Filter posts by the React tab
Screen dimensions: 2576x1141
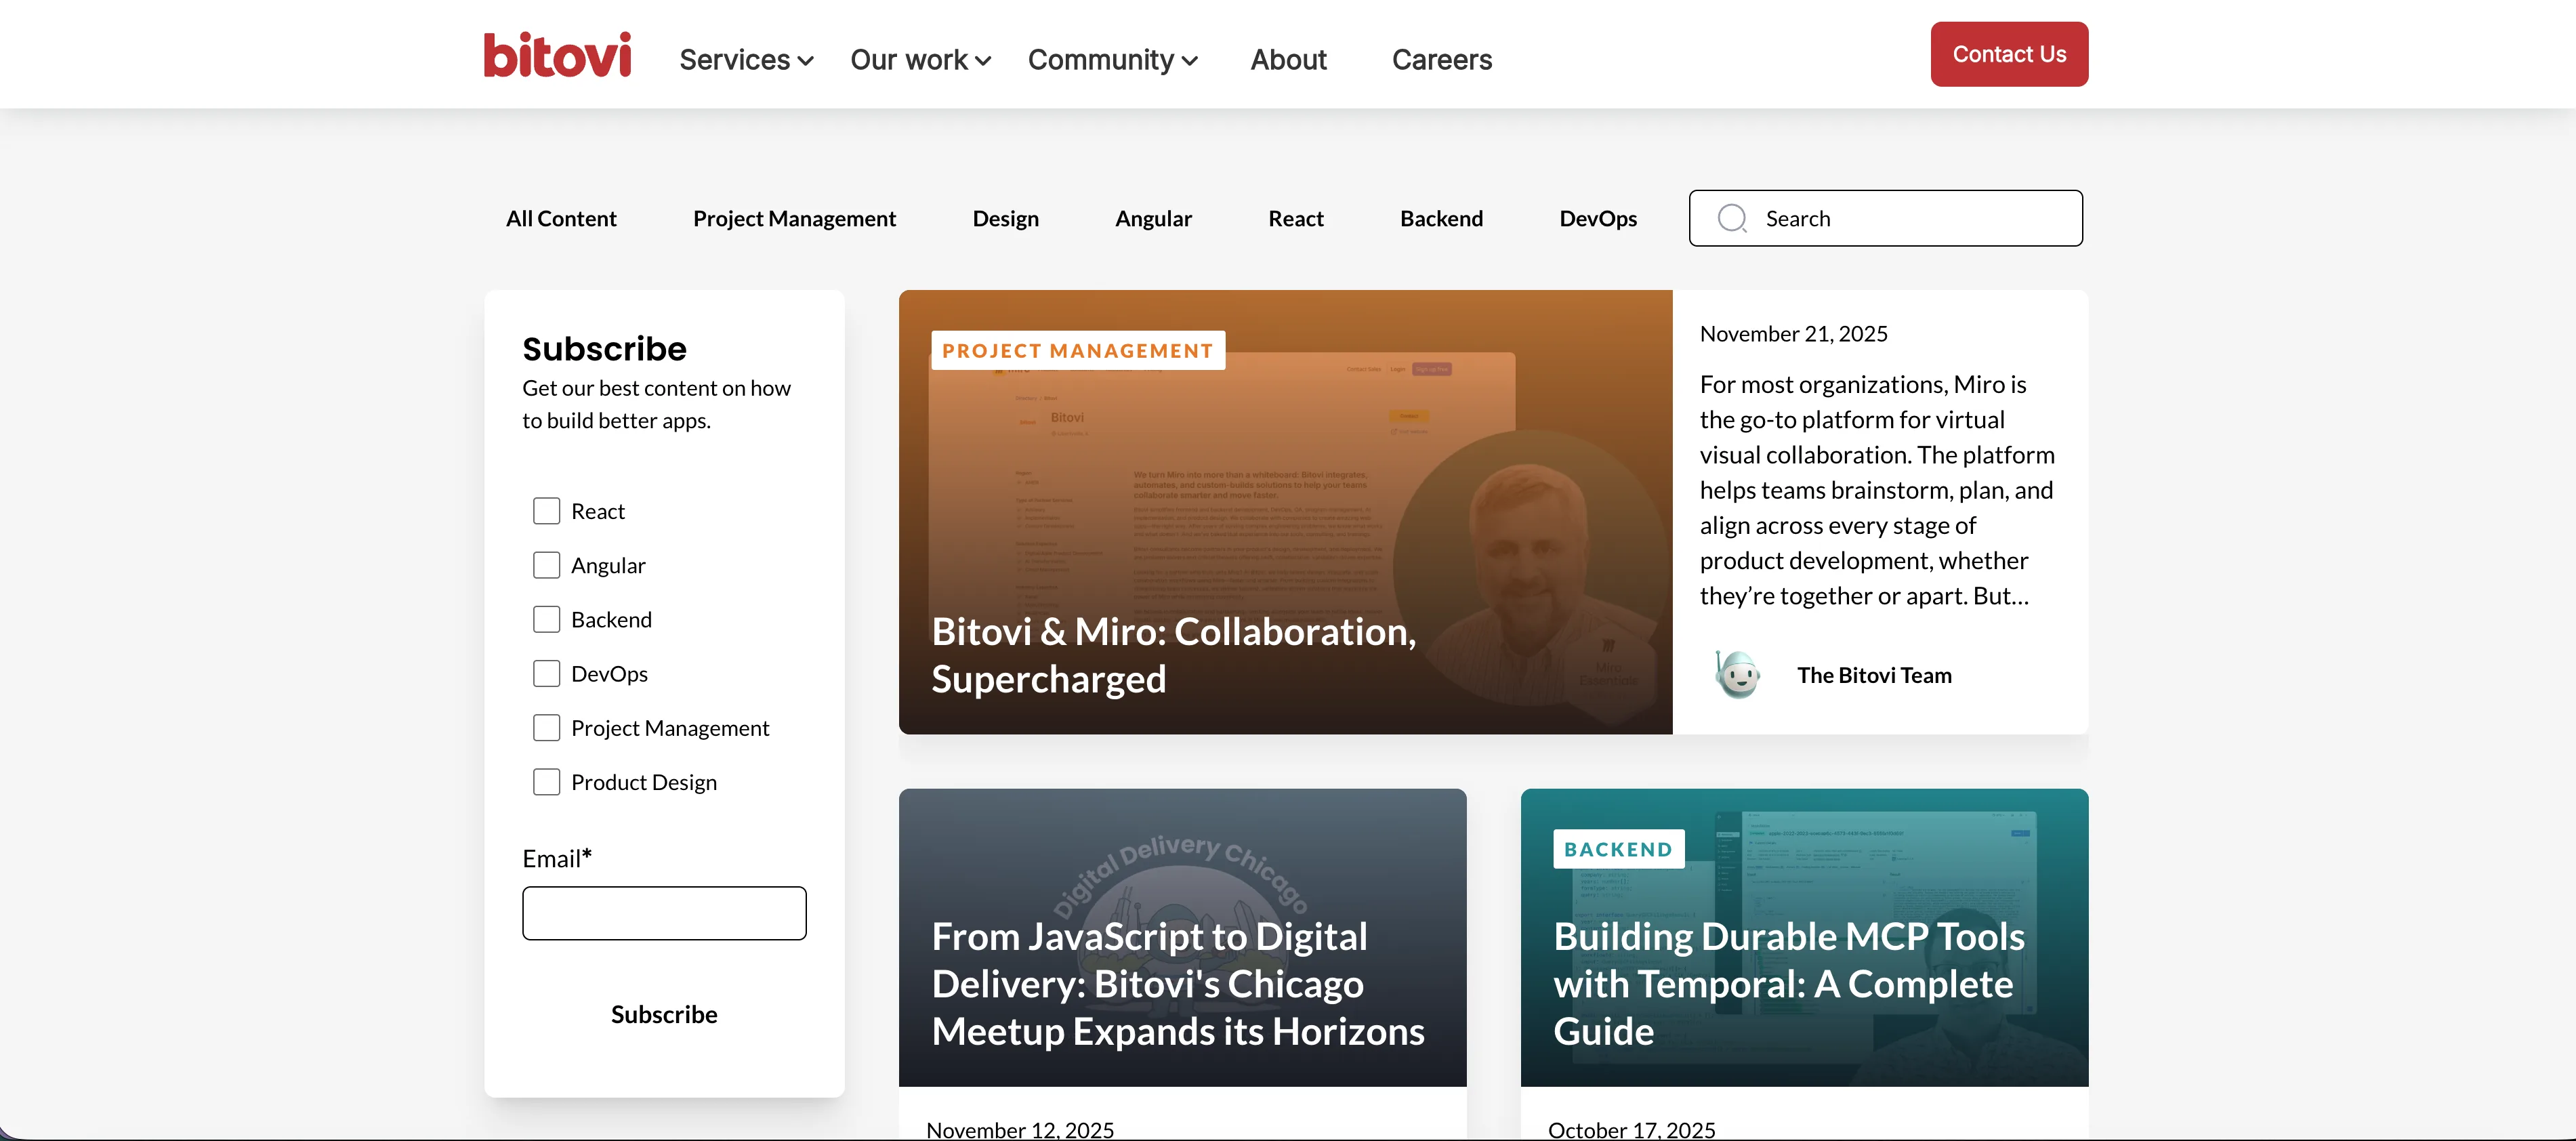click(1295, 218)
